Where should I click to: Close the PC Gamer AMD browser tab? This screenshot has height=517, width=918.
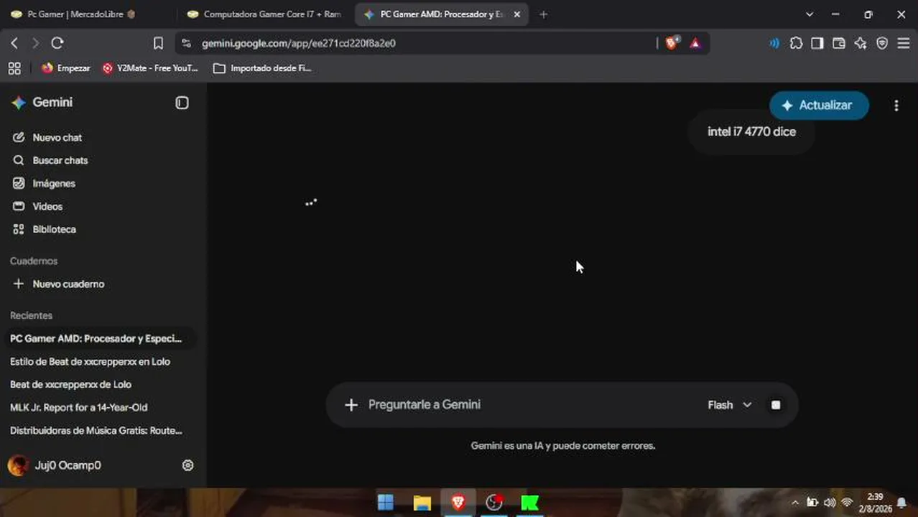(x=516, y=14)
